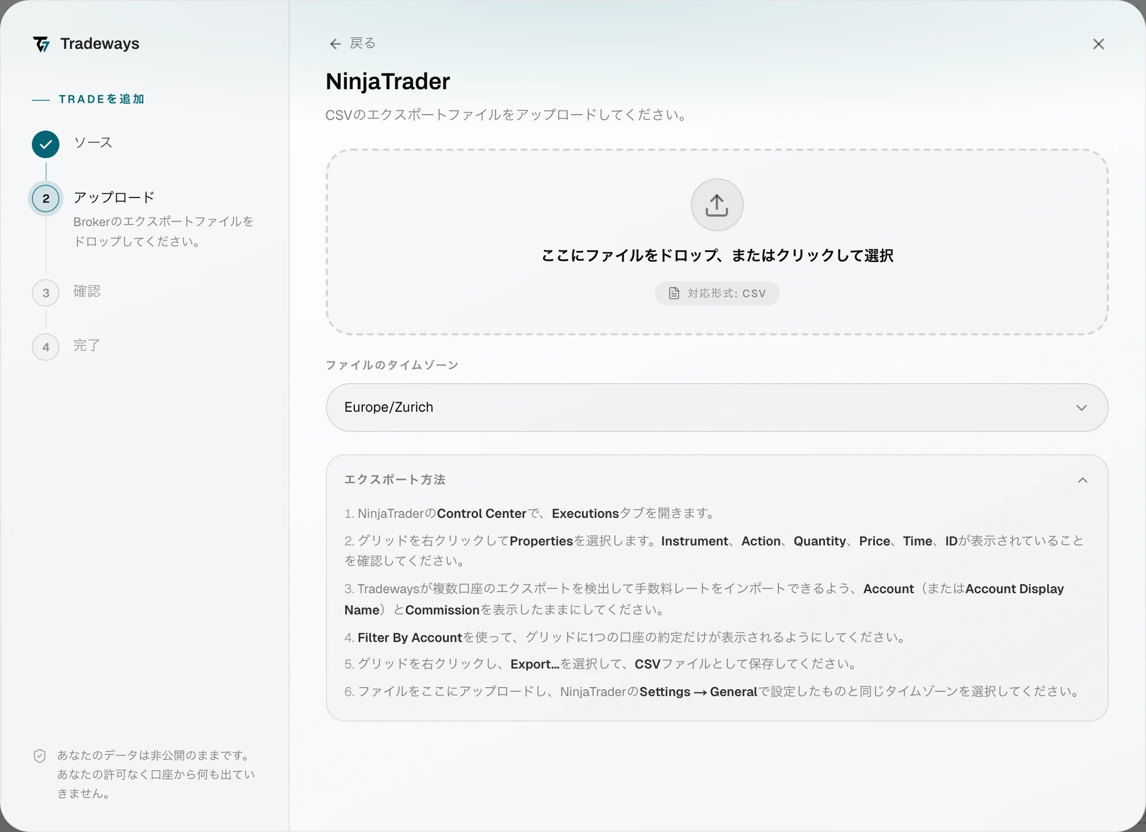Click the あなたのデータは非公開 privacy notice
This screenshot has width=1146, height=832.
coord(156,775)
